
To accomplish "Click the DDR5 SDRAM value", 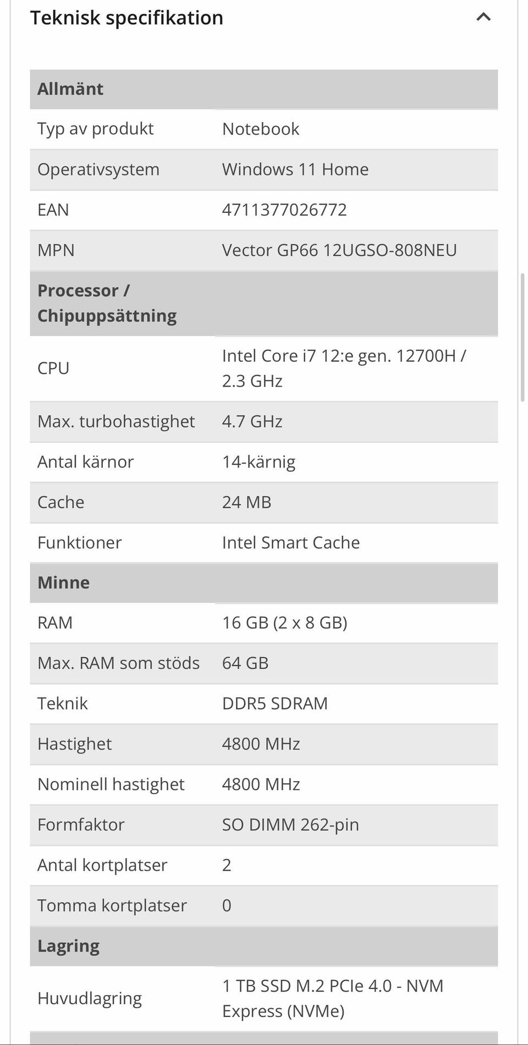I will [x=274, y=703].
